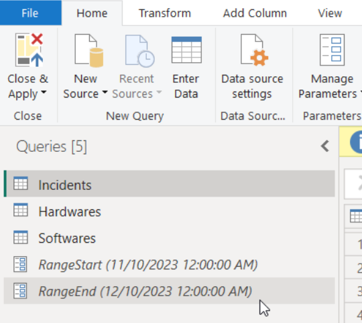Select the Softwares query
Screen dimensions: 362x323
(169, 237)
